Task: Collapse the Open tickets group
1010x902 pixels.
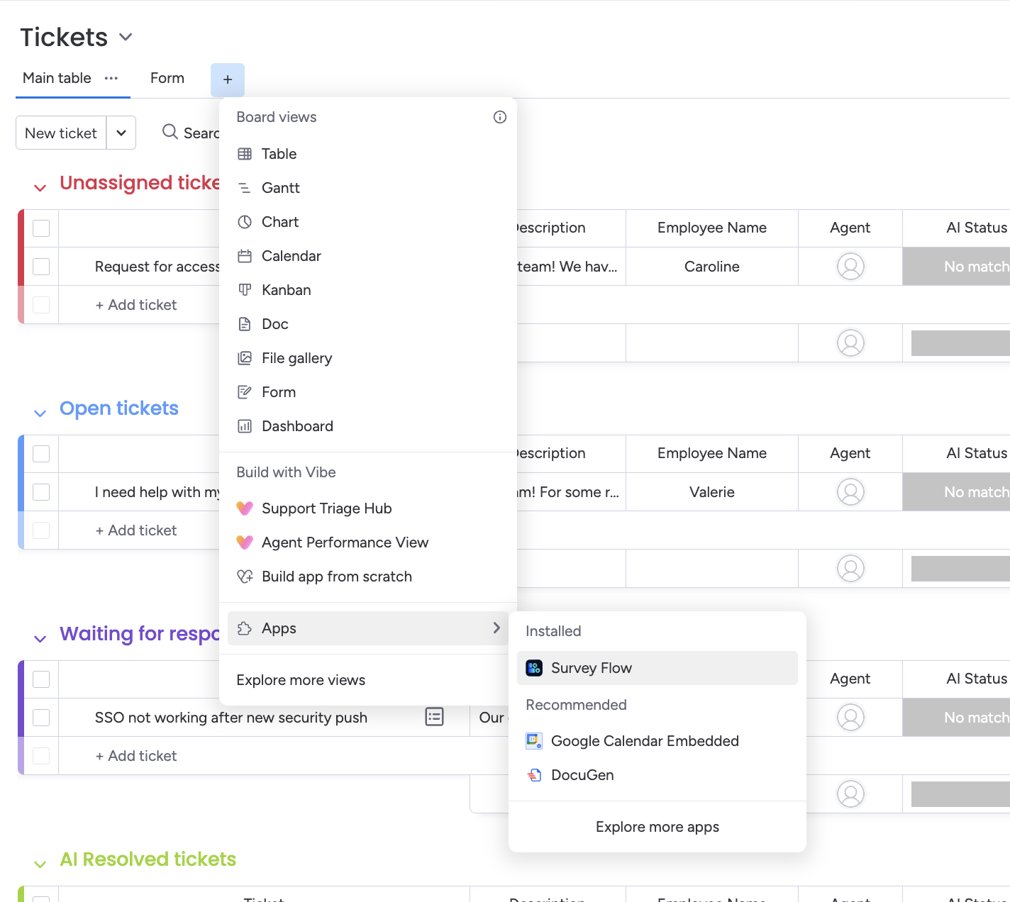Action: point(40,413)
